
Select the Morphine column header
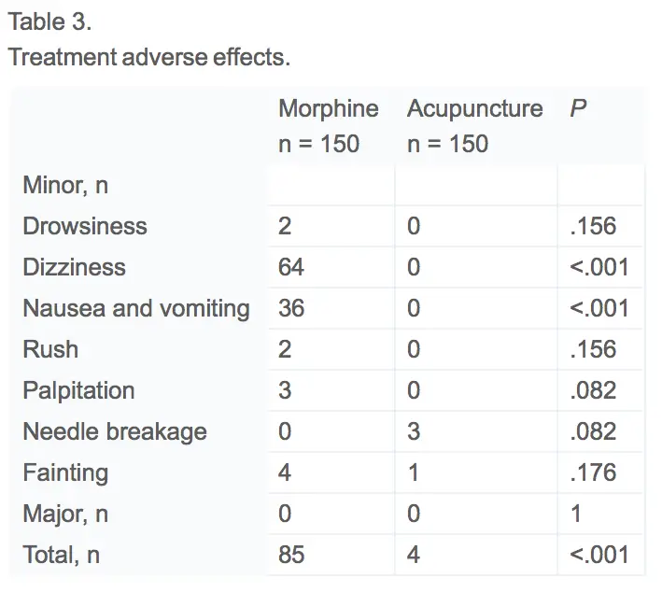pos(328,109)
